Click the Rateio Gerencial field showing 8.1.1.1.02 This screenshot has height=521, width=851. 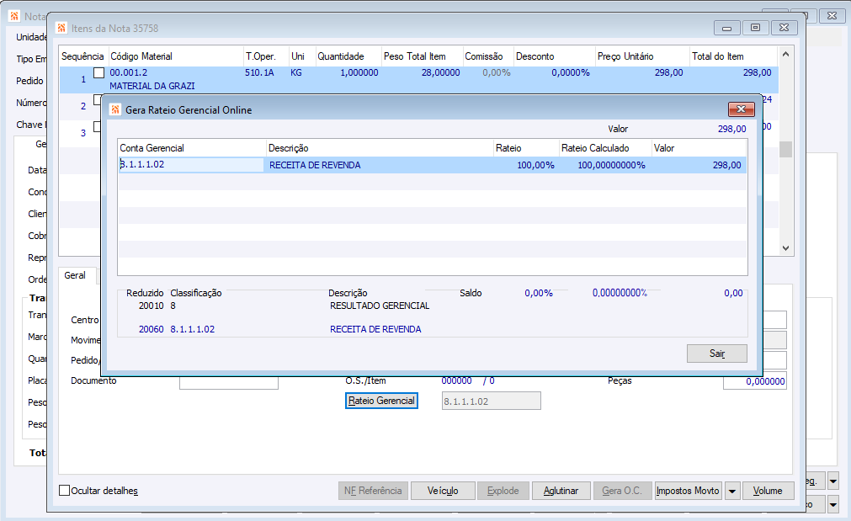(492, 401)
